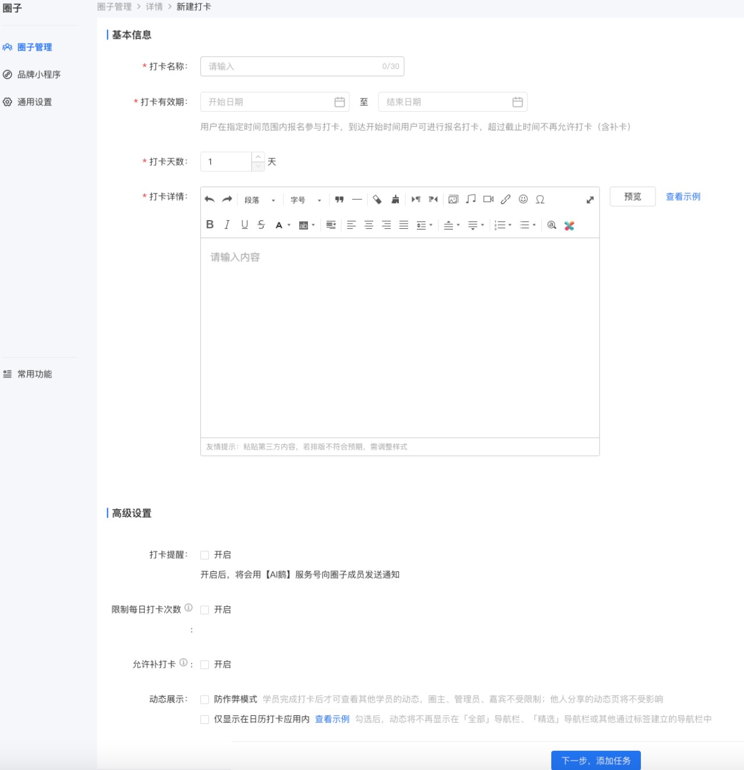Set left-to-right text direction
Image resolution: width=744 pixels, height=770 pixels.
pos(416,199)
